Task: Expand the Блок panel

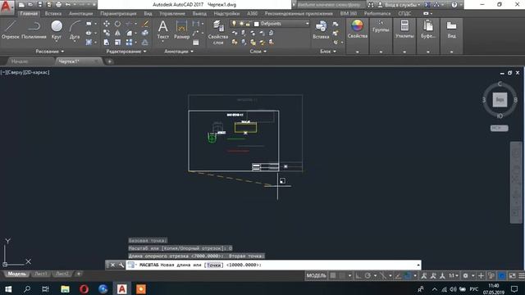Action: (328, 51)
